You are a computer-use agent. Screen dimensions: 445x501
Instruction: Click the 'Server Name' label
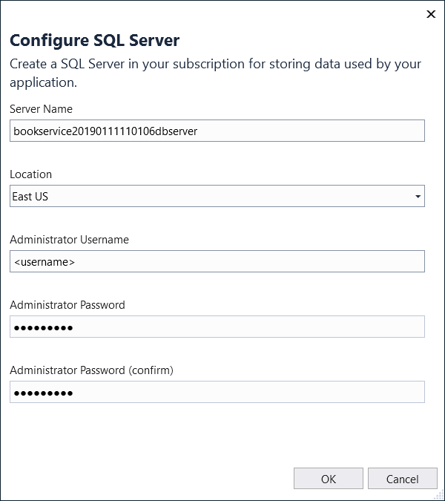pyautogui.click(x=42, y=109)
